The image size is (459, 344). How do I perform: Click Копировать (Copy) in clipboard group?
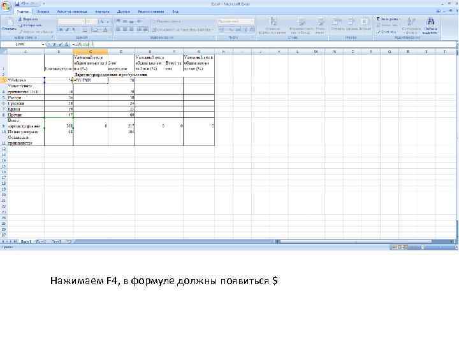pos(30,25)
